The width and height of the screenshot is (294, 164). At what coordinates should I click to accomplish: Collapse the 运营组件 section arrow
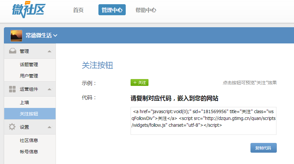click(x=49, y=89)
